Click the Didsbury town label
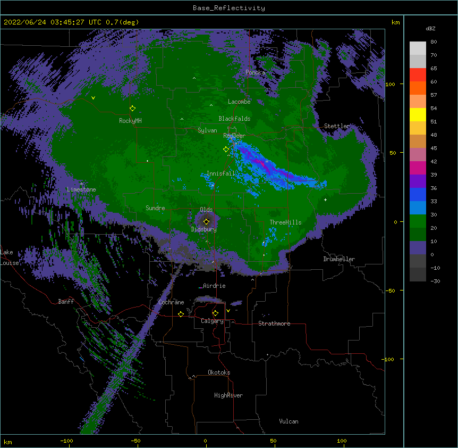The height and width of the screenshot is (448, 458). point(204,229)
